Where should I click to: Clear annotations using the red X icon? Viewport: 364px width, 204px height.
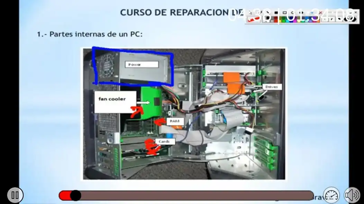click(x=320, y=12)
